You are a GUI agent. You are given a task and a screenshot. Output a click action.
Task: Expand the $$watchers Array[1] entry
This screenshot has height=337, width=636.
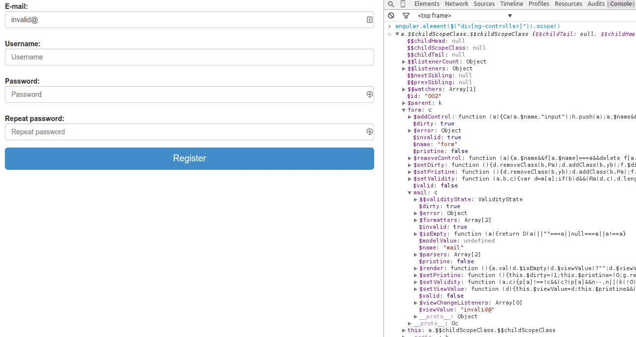404,90
